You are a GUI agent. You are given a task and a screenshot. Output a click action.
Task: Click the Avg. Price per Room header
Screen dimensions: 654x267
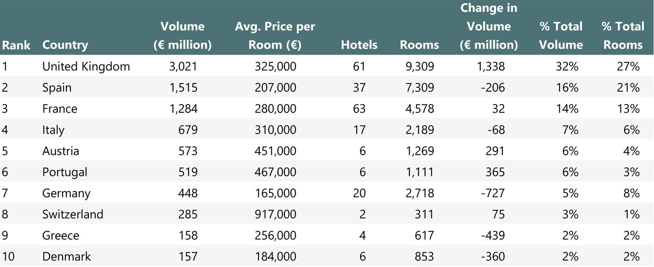pyautogui.click(x=275, y=36)
